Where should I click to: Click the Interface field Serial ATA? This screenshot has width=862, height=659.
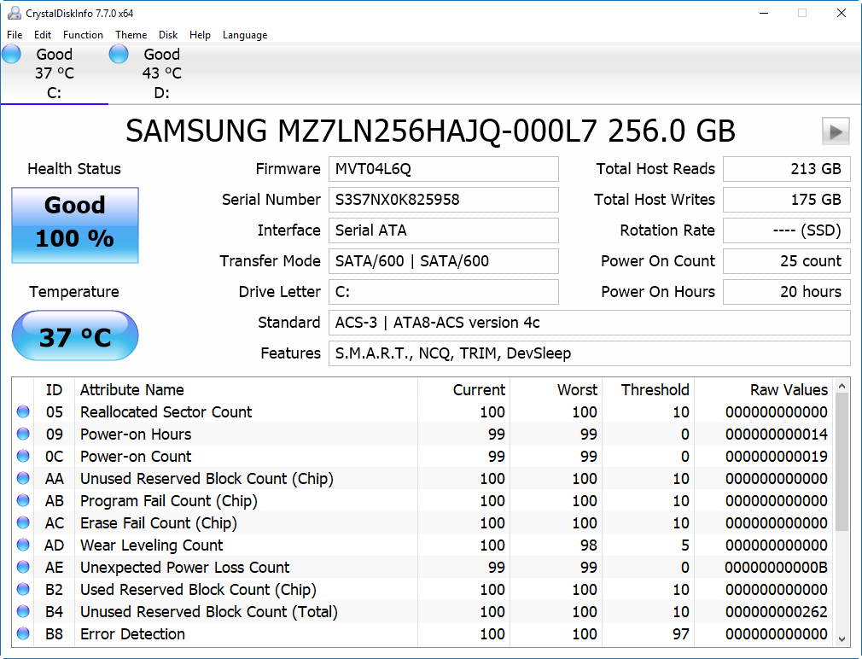pos(444,230)
